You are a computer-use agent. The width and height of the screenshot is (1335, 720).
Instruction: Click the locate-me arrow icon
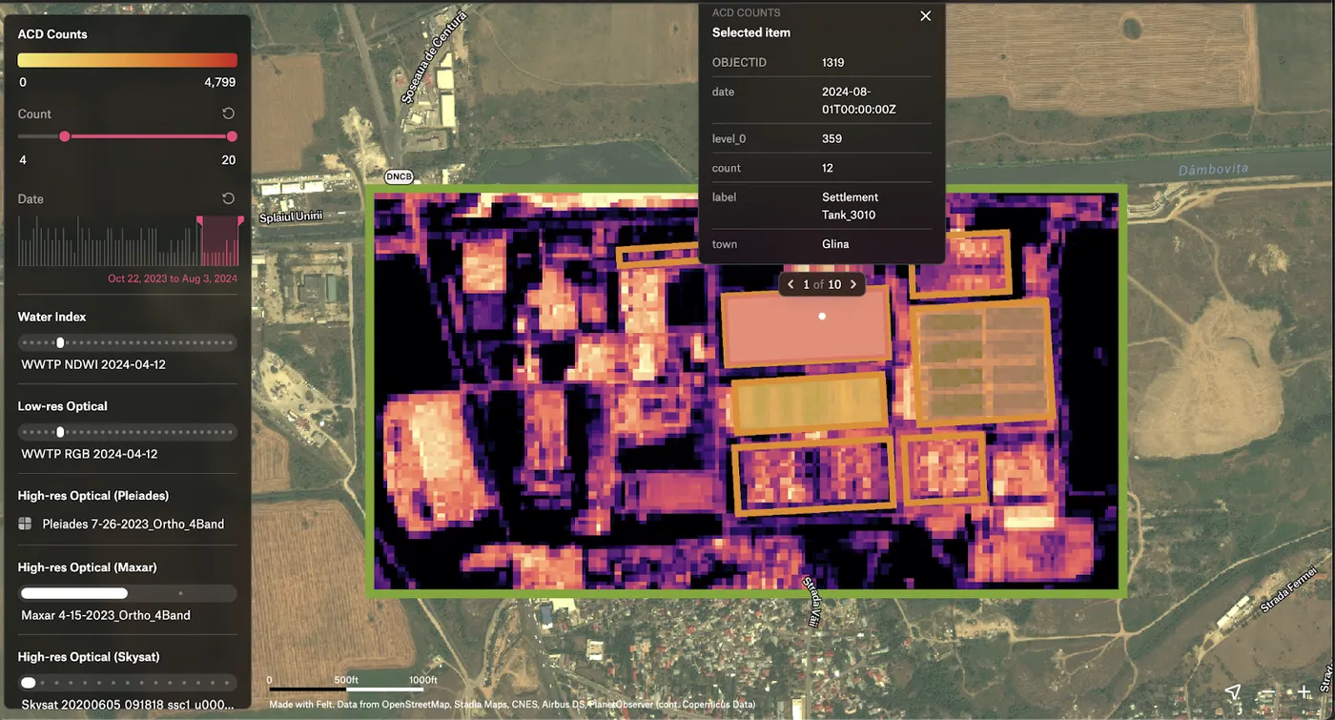coord(1232,691)
